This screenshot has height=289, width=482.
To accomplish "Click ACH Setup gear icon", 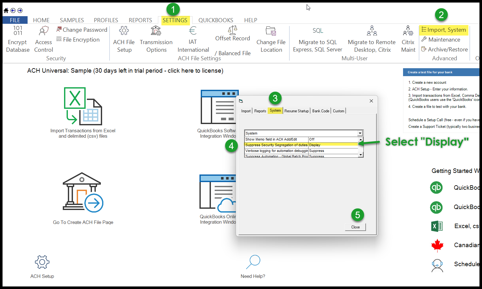I will (42, 262).
